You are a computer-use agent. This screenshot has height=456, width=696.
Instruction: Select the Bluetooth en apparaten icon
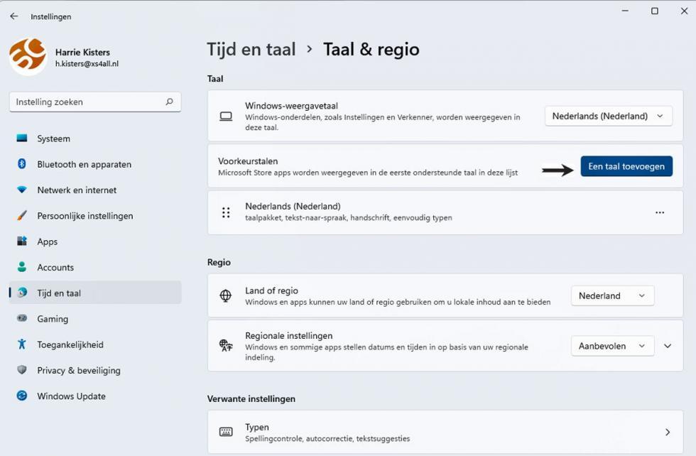(23, 164)
